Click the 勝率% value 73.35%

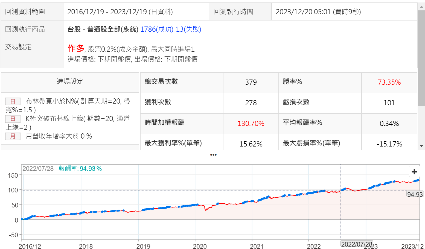tap(389, 82)
